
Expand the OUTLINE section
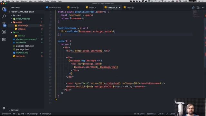9,110
